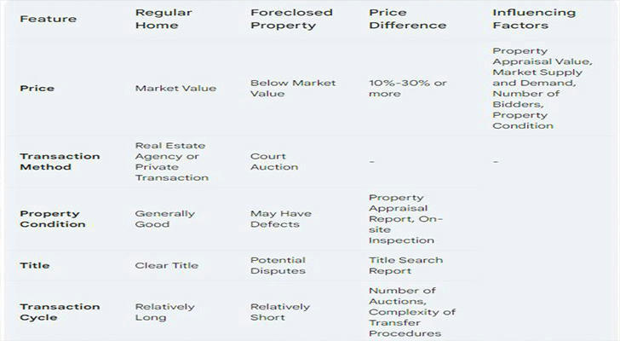Image resolution: width=620 pixels, height=341 pixels.
Task: Click the 10%-30% or more cell
Action: tap(408, 88)
